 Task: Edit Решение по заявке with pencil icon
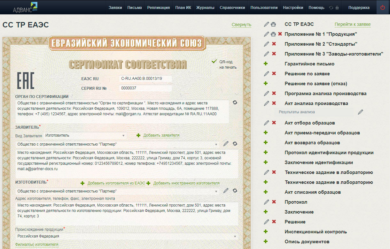(267, 74)
